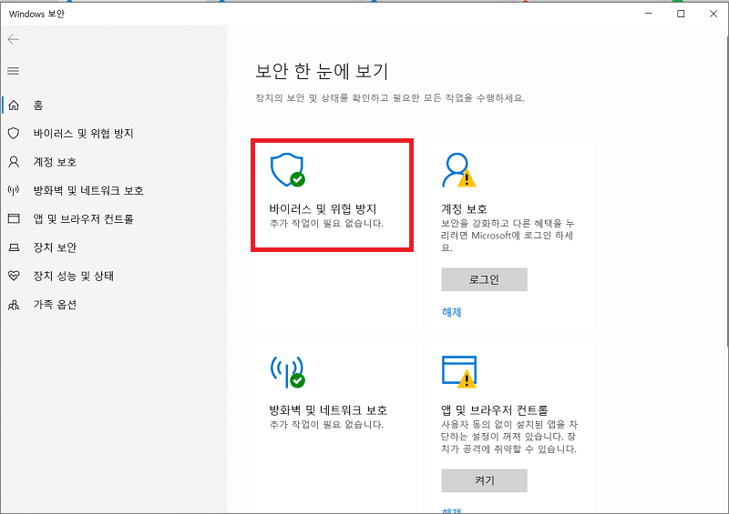This screenshot has width=729, height=514.
Task: Click the 해제 link under 로그인
Action: (451, 312)
